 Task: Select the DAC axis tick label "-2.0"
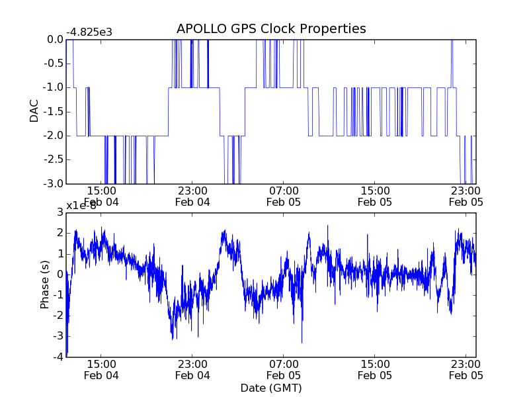point(54,136)
